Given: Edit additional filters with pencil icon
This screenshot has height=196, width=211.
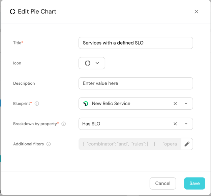Looking at the screenshot, I should [x=187, y=144].
